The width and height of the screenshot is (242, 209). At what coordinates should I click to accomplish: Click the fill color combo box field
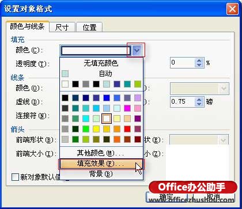pos(96,51)
